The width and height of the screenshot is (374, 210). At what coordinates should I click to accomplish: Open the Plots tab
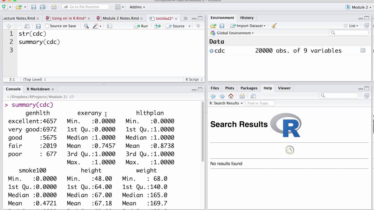pyautogui.click(x=230, y=88)
